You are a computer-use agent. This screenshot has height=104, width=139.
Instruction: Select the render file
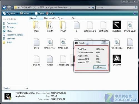tap(50, 61)
